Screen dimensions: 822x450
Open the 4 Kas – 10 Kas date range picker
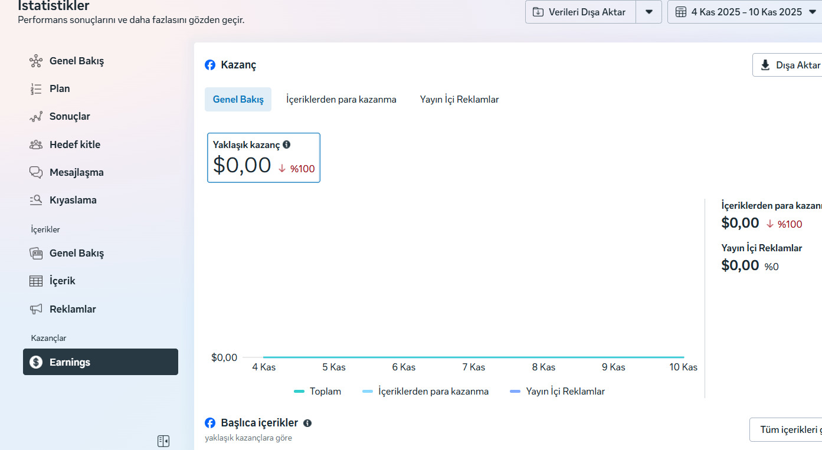(x=745, y=12)
